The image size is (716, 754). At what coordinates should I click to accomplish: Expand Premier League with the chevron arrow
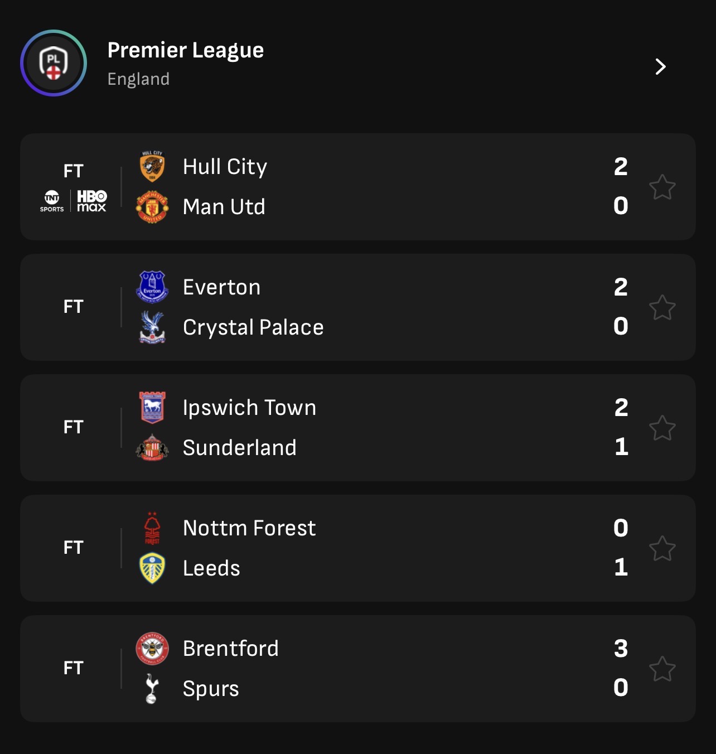pyautogui.click(x=661, y=67)
